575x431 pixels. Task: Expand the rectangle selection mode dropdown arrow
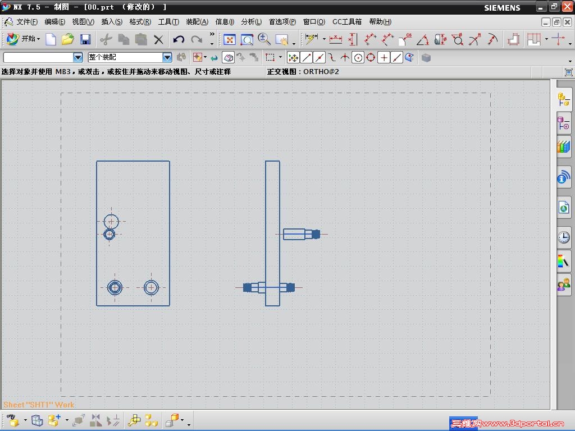pyautogui.click(x=281, y=57)
